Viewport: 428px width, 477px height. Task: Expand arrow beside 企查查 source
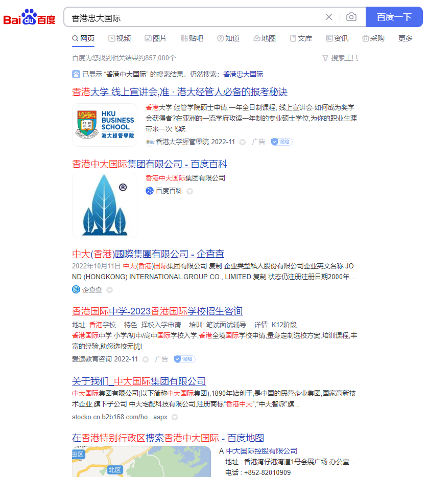110,290
